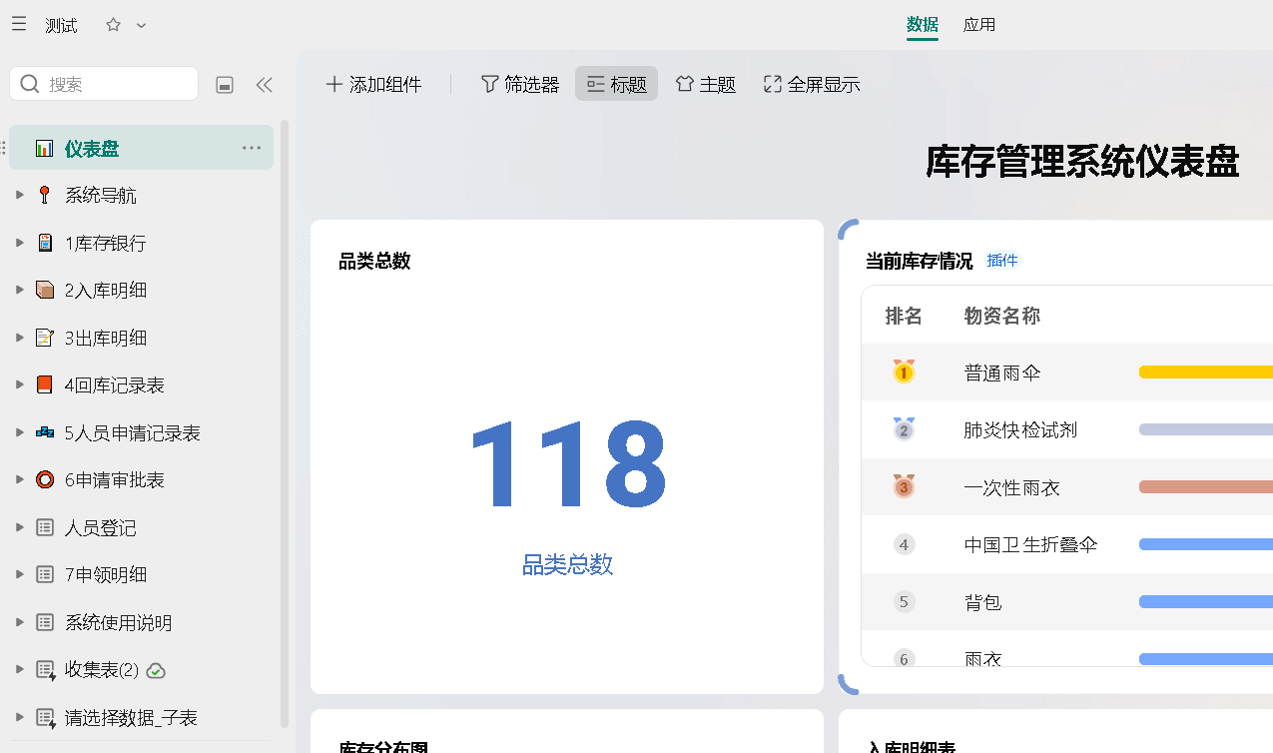Click the brown bar for 一次性雨衣
The height and width of the screenshot is (753, 1273).
point(1206,487)
